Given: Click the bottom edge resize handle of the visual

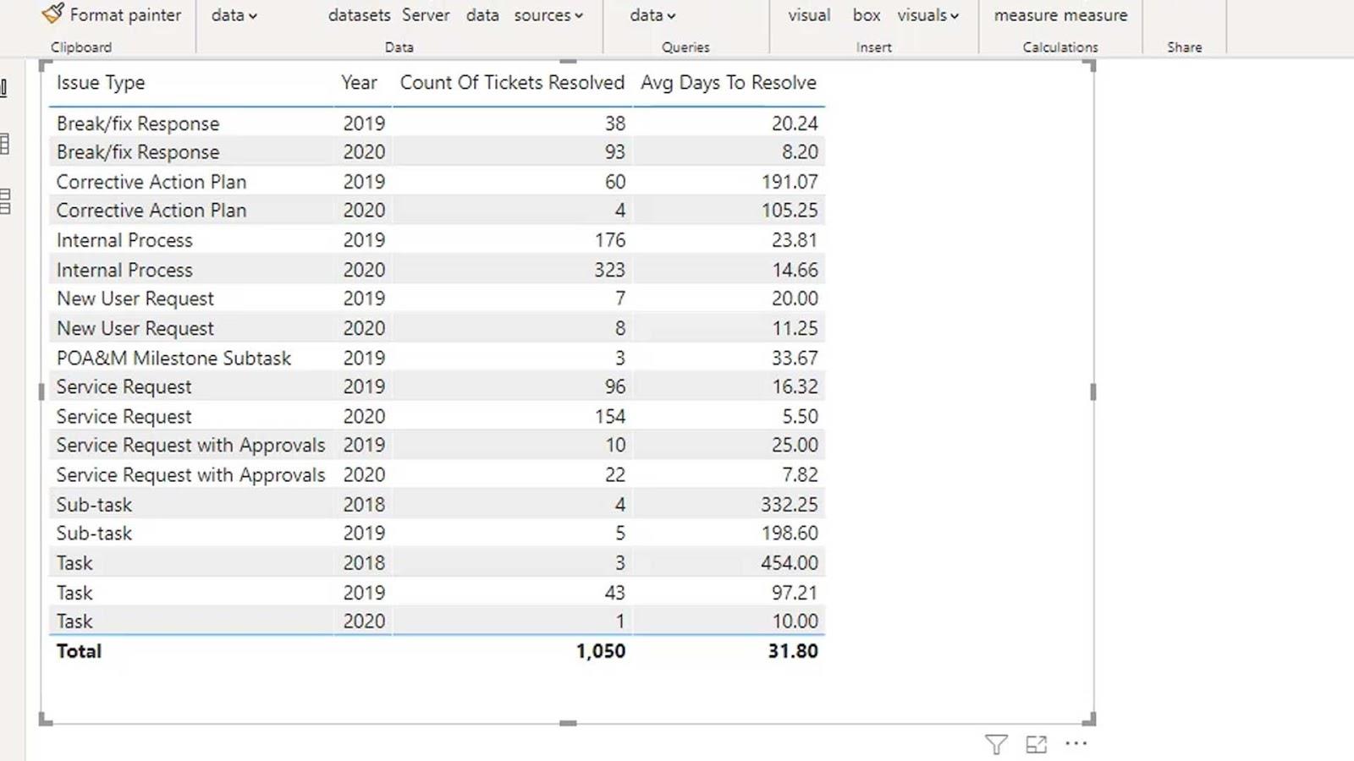Looking at the screenshot, I should tap(568, 723).
